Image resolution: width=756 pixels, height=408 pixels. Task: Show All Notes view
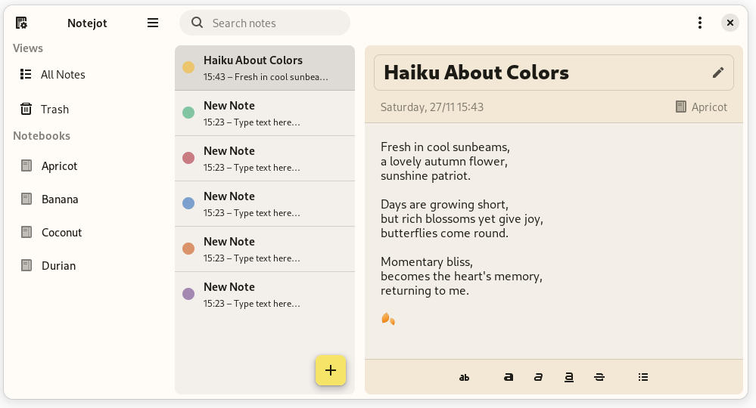point(62,74)
